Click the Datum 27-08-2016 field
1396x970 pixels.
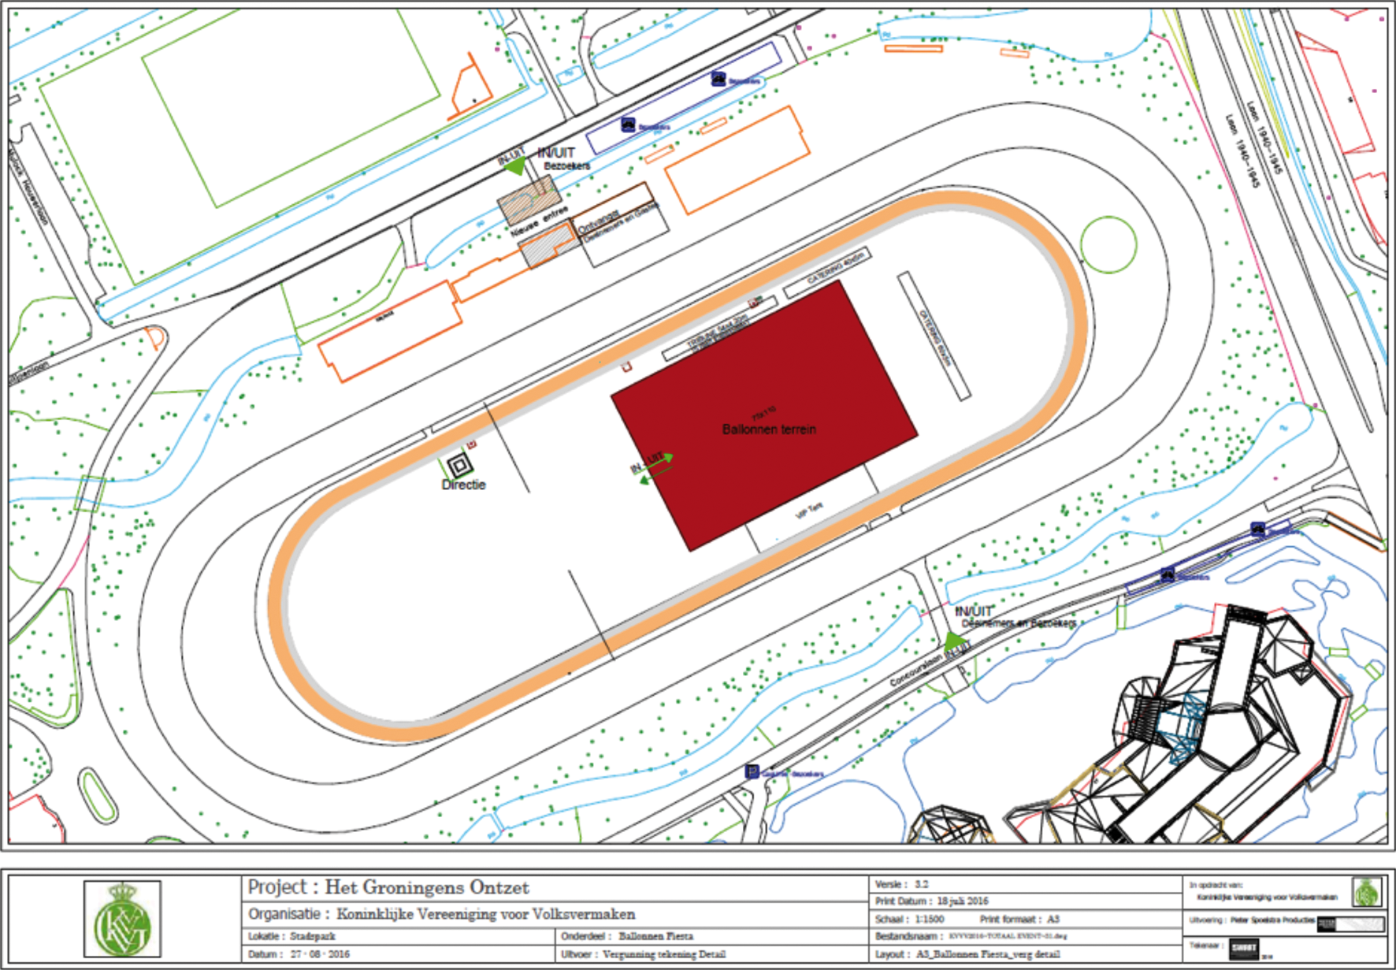299,954
